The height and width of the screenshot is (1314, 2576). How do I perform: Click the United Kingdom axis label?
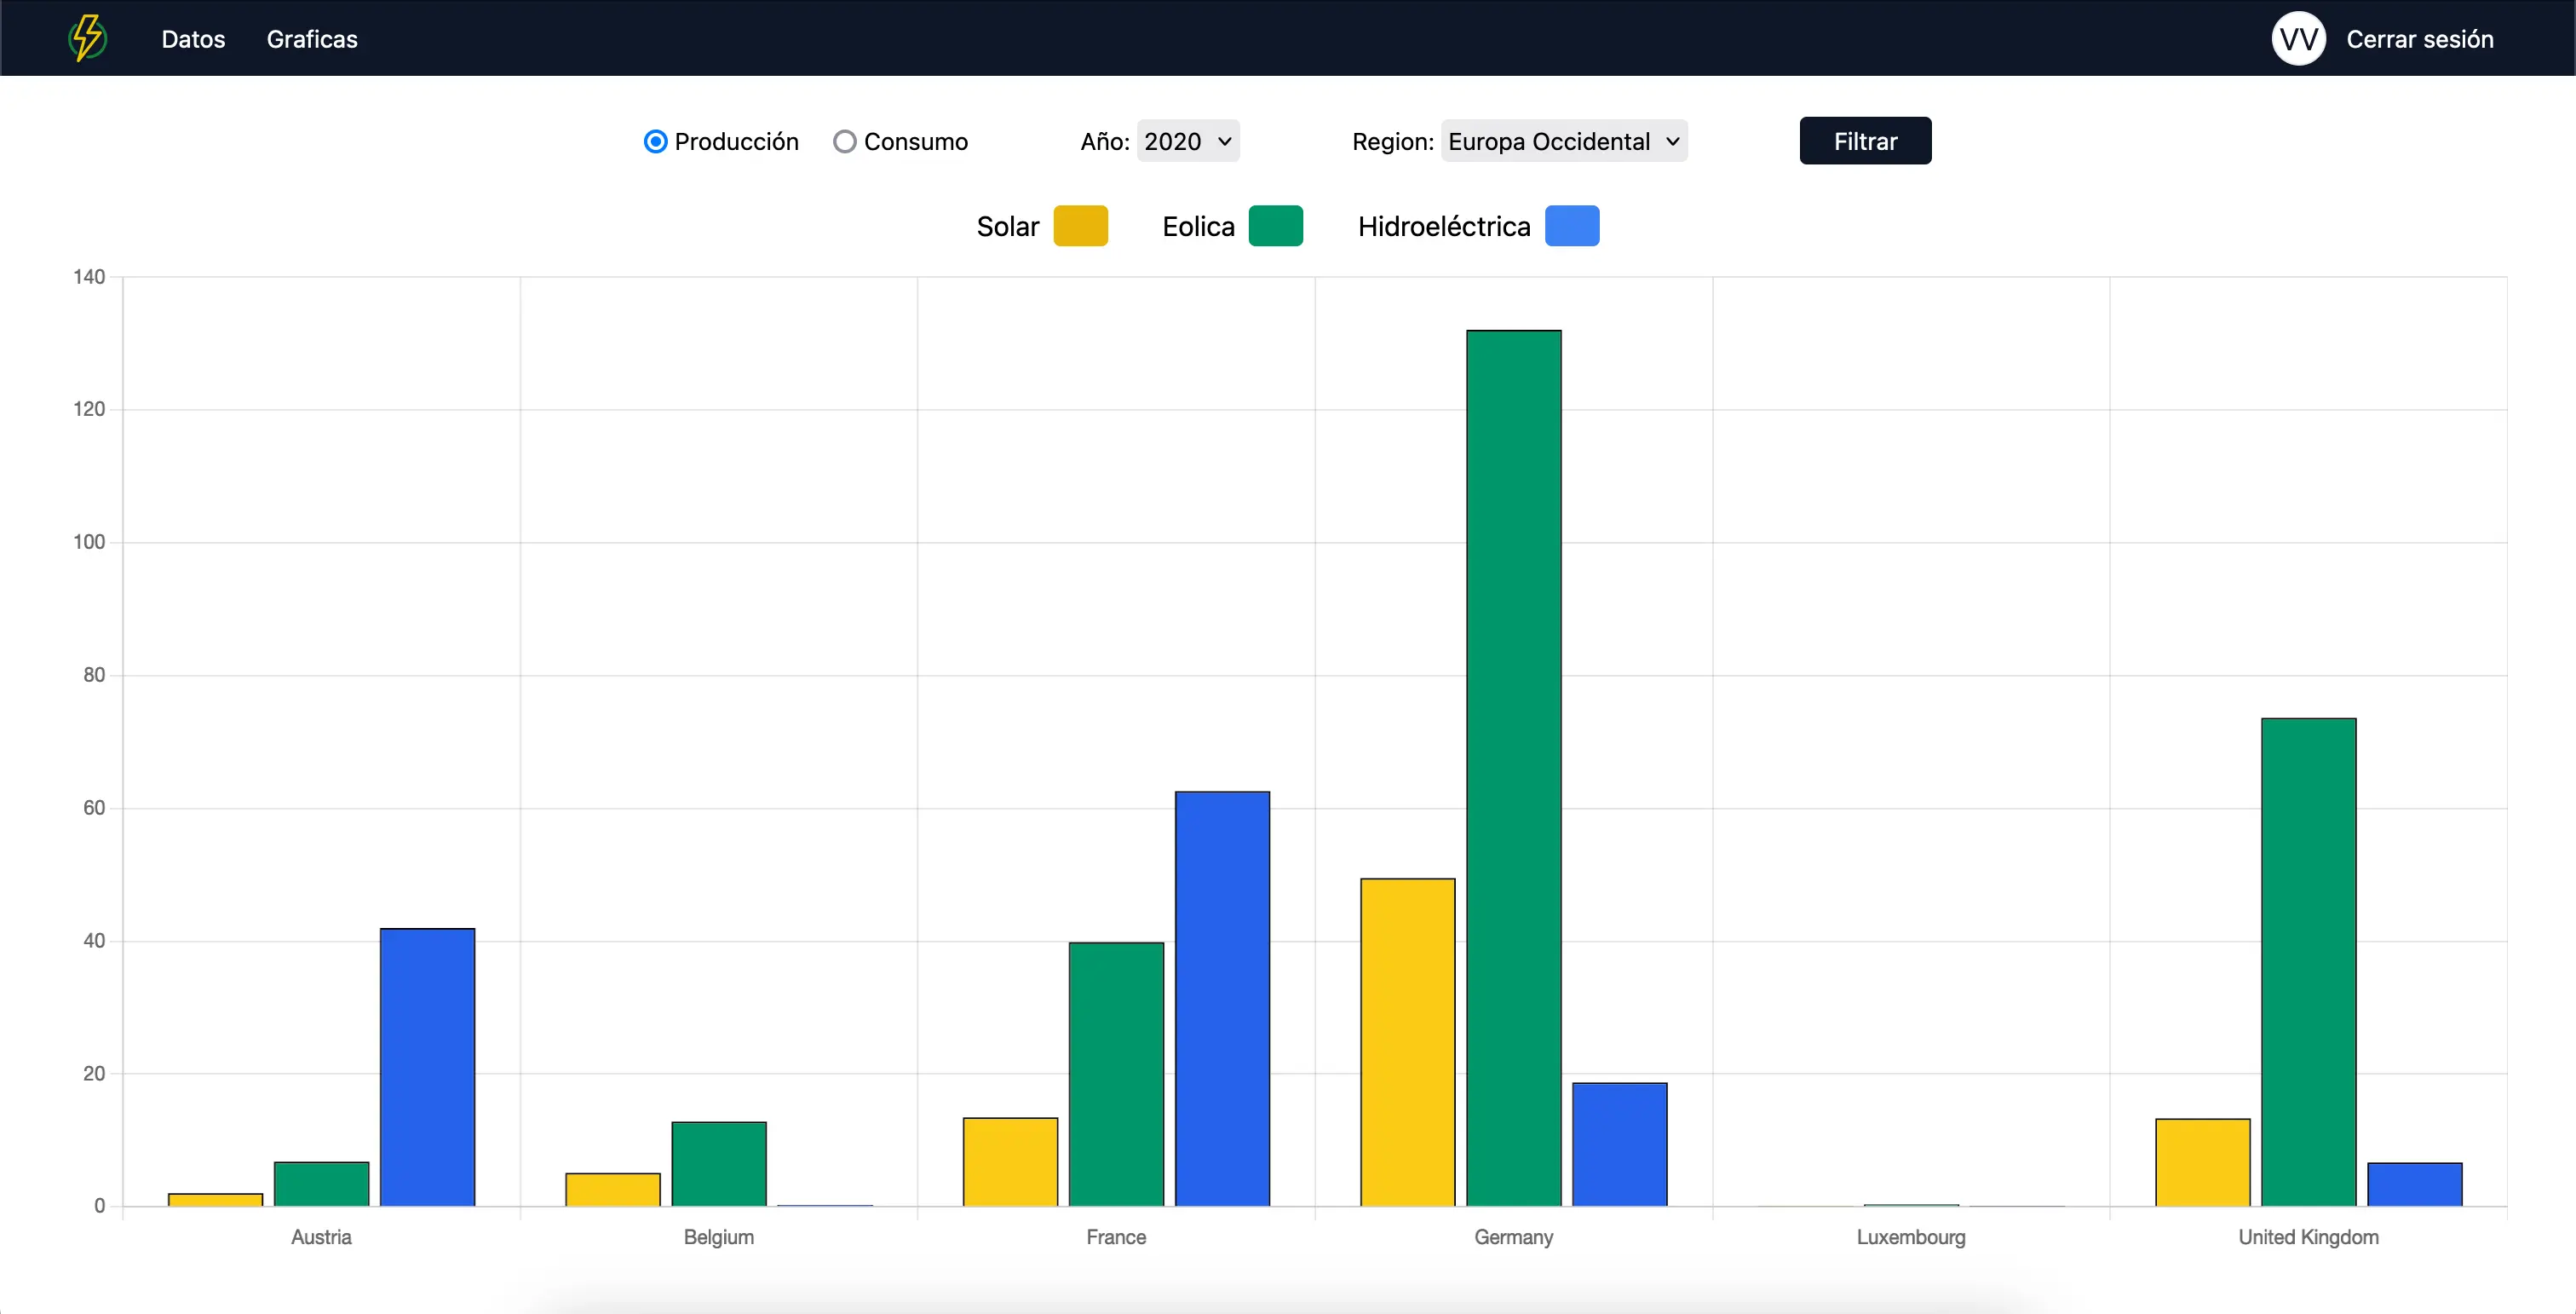[2308, 1237]
